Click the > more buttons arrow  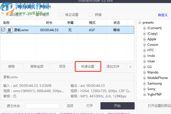click(x=131, y=66)
